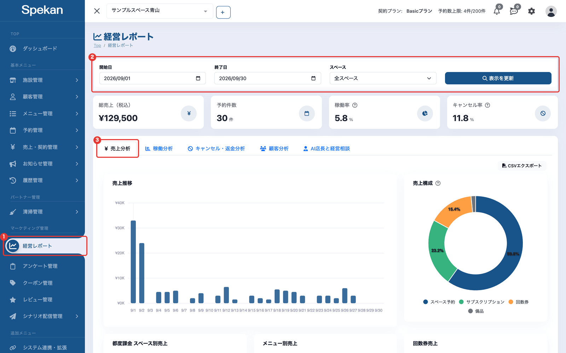Open the サンプルスペース青山 space dropdown

tap(160, 11)
